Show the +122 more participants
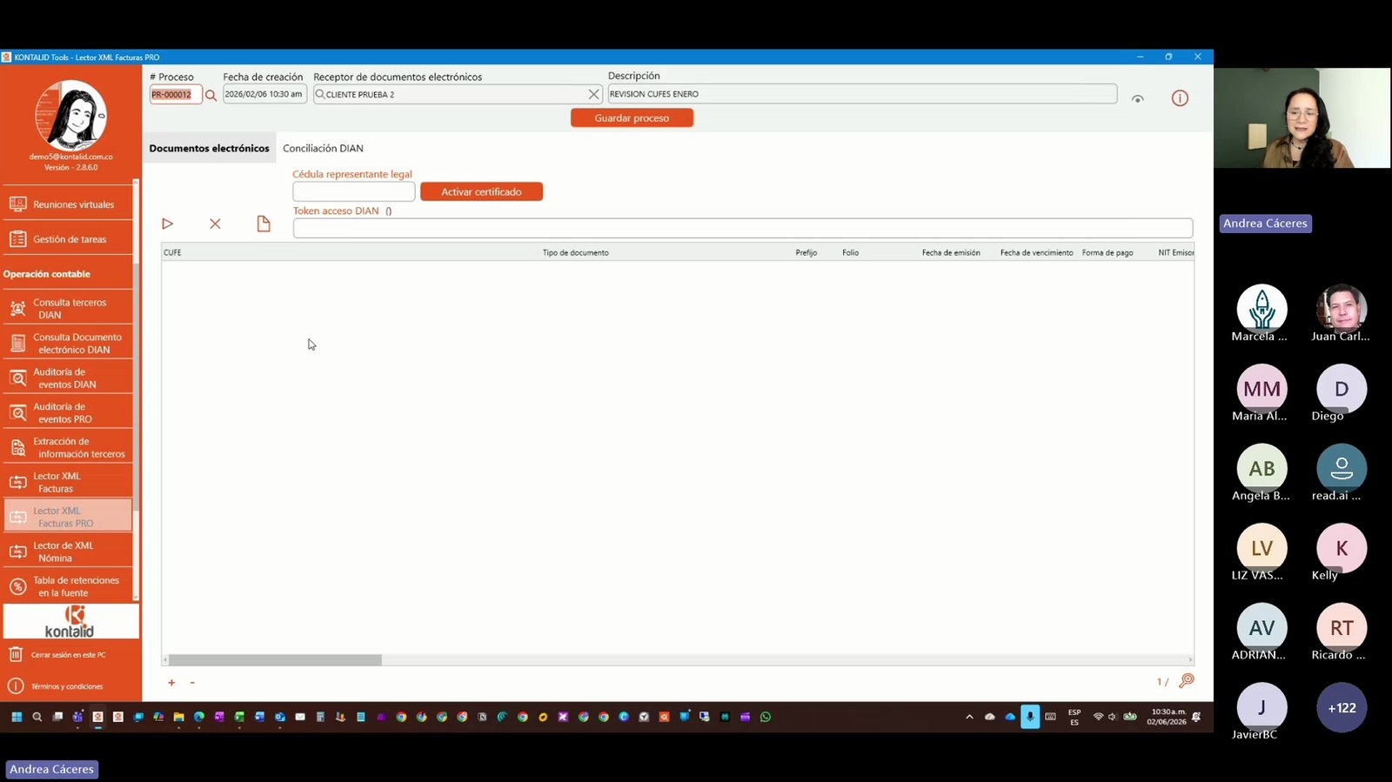 (x=1342, y=708)
